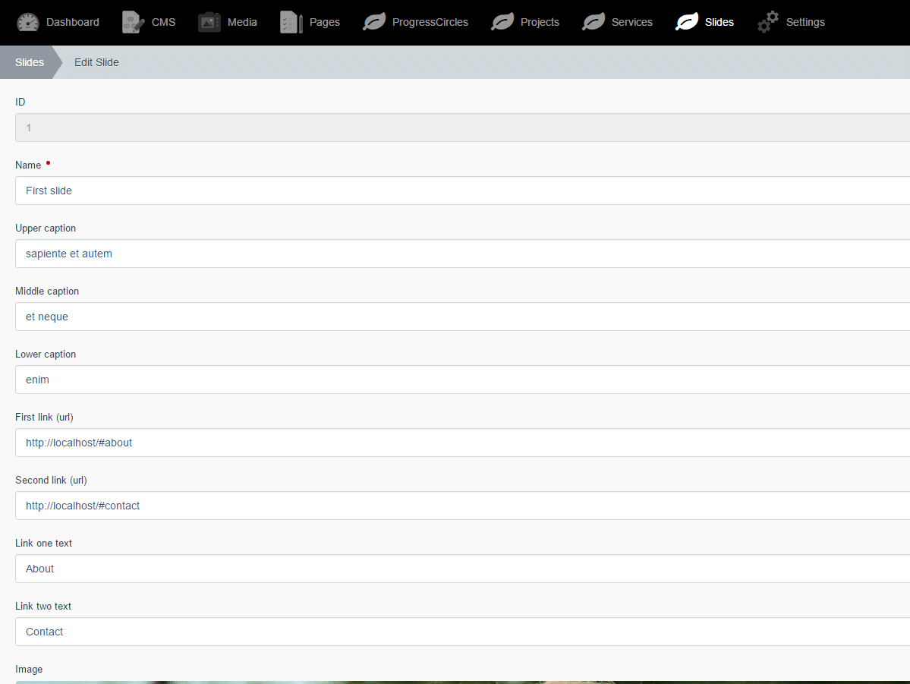Viewport: 910px width, 684px height.
Task: Click the Lower caption field with enim
Action: (462, 380)
